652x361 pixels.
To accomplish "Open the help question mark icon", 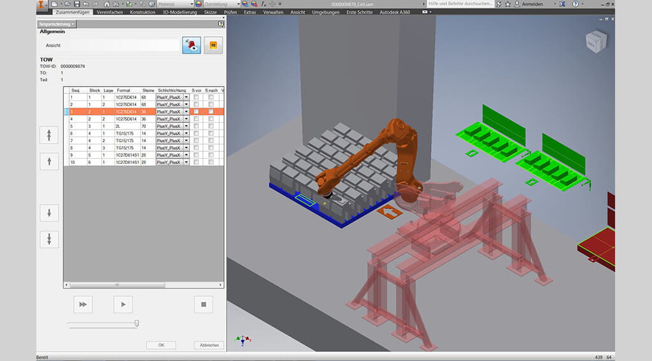I will [220, 24].
